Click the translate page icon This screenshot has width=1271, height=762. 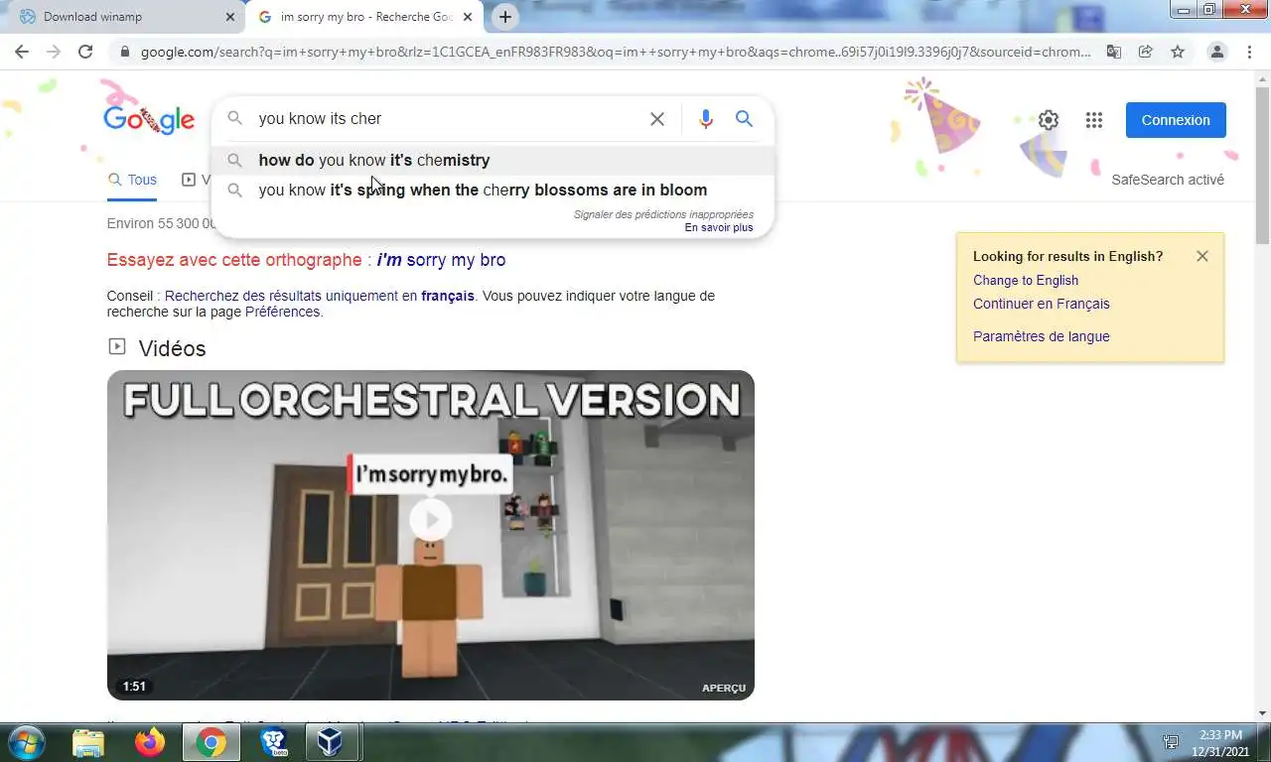click(x=1114, y=52)
